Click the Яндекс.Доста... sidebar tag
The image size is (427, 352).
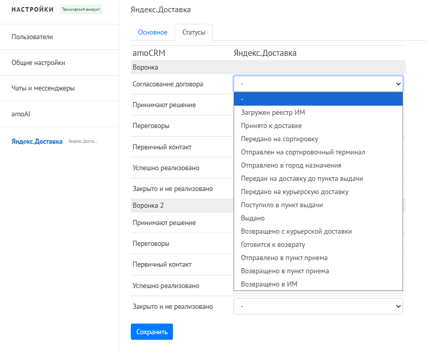[x=83, y=141]
